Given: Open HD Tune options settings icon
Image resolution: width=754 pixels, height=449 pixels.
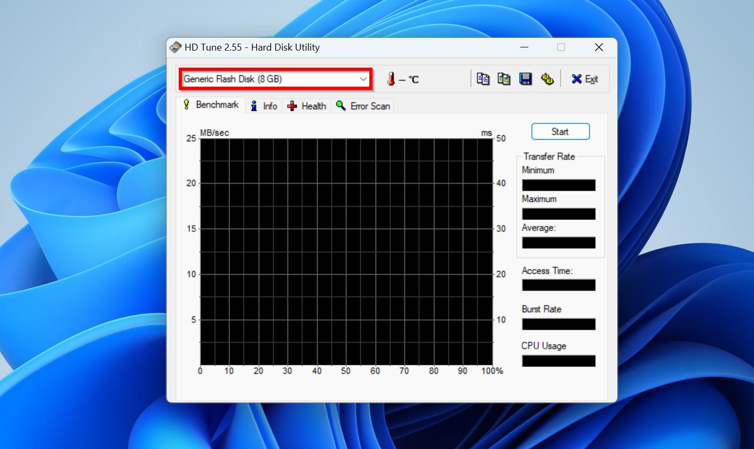Looking at the screenshot, I should (x=547, y=79).
